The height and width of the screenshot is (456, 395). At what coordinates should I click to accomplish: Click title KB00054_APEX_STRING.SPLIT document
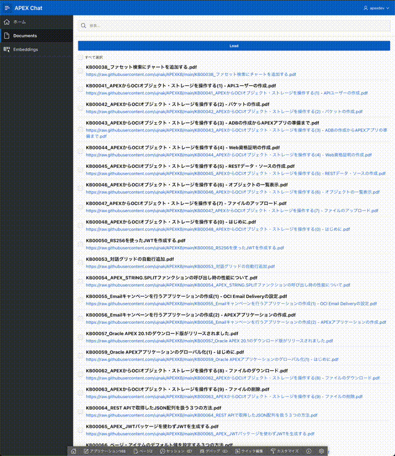tap(172, 278)
